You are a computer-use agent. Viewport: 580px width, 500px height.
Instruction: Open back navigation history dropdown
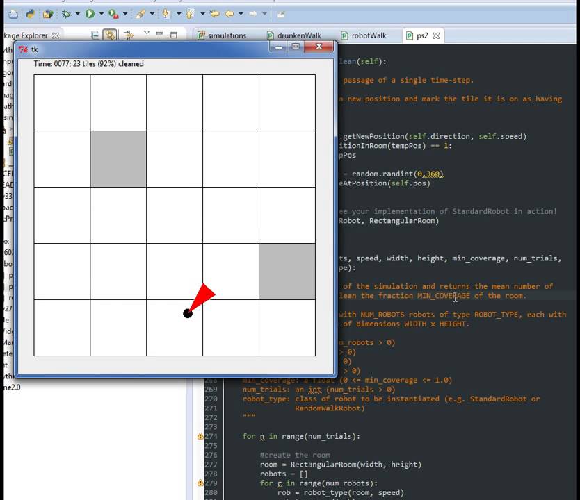[x=241, y=14]
